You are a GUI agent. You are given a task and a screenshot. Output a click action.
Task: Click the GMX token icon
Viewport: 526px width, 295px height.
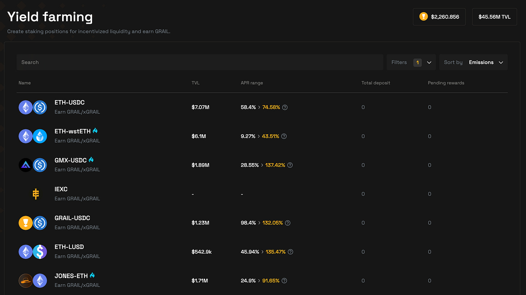point(26,165)
